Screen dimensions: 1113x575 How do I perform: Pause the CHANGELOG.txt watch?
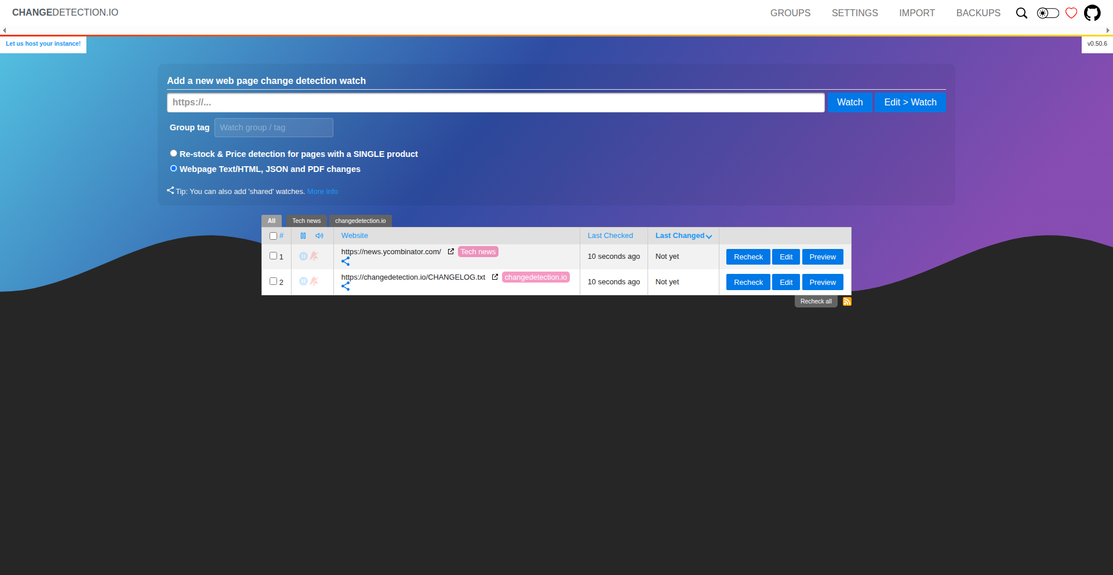point(303,281)
